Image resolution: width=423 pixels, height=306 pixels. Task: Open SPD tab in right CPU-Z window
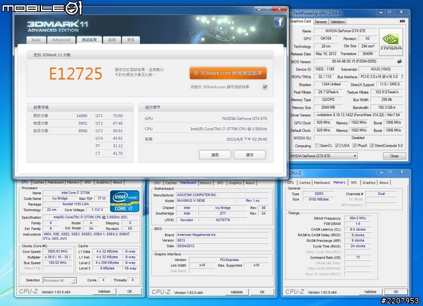(354, 183)
